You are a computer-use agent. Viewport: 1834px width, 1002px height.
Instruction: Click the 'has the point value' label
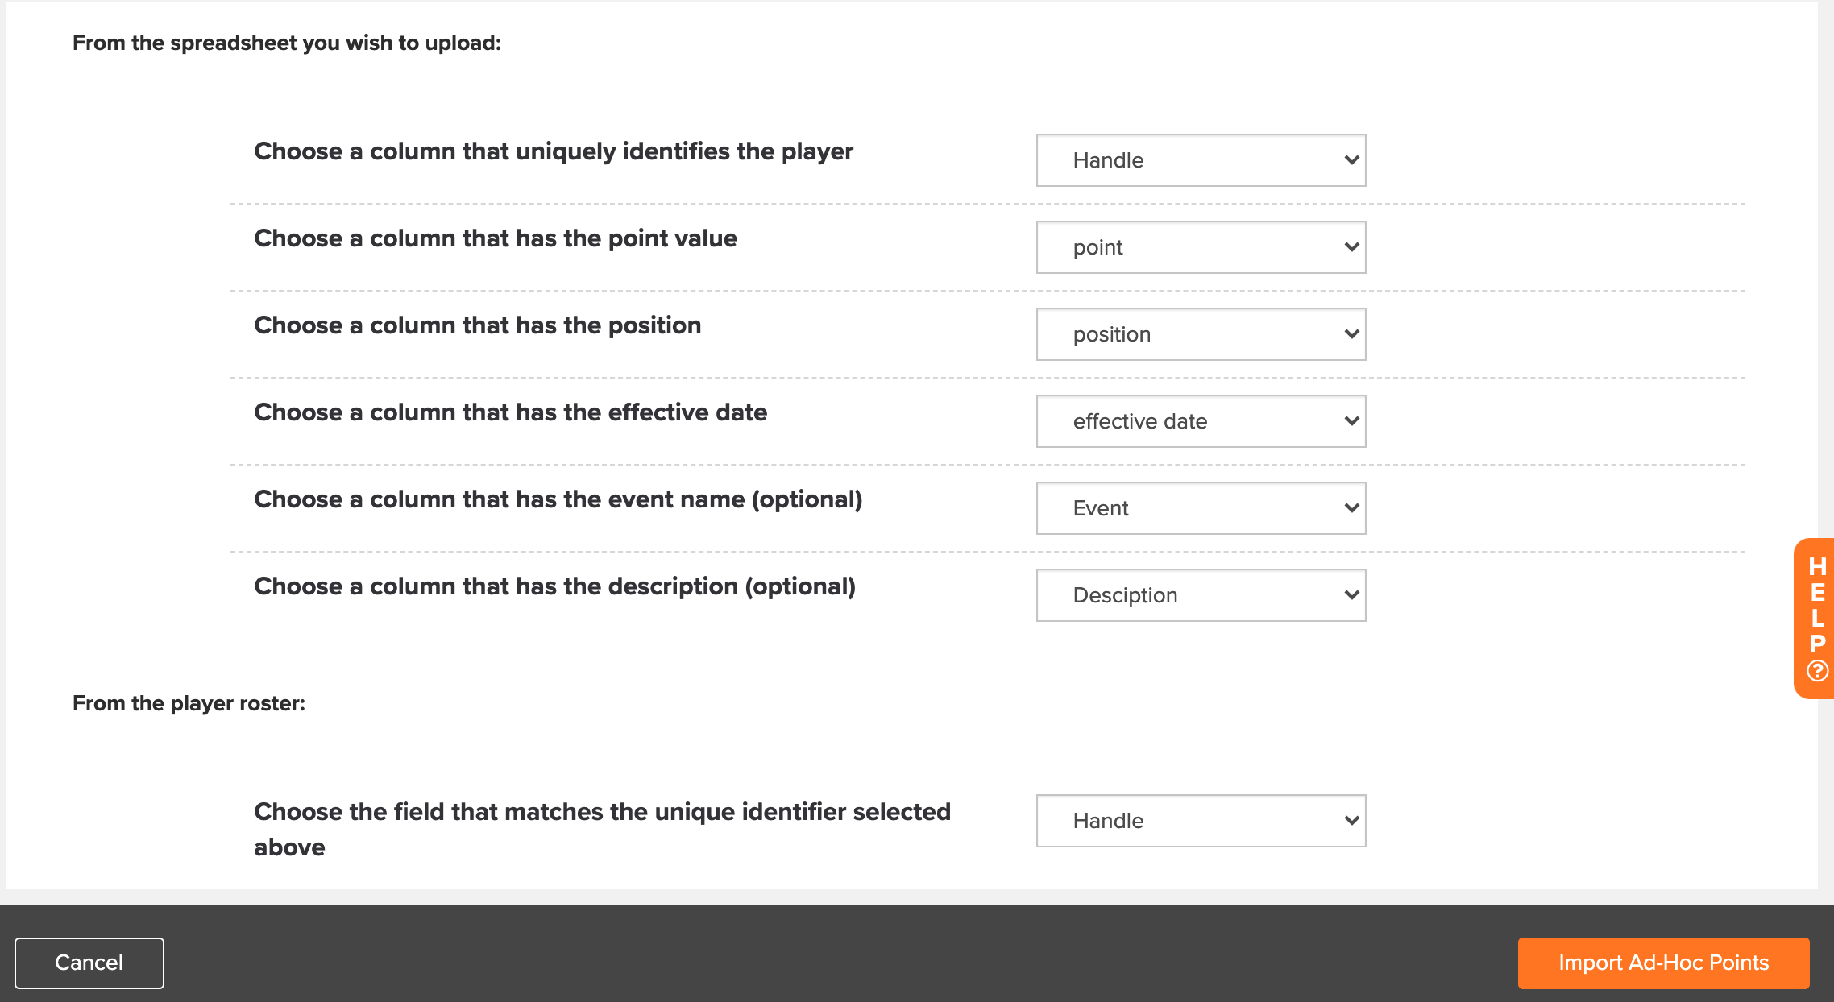pyautogui.click(x=496, y=238)
